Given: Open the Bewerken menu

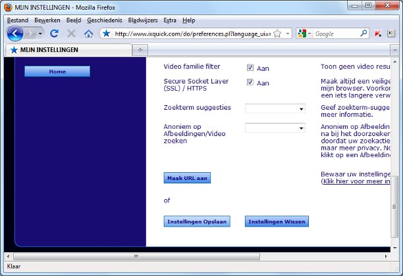Looking at the screenshot, I should pyautogui.click(x=47, y=20).
